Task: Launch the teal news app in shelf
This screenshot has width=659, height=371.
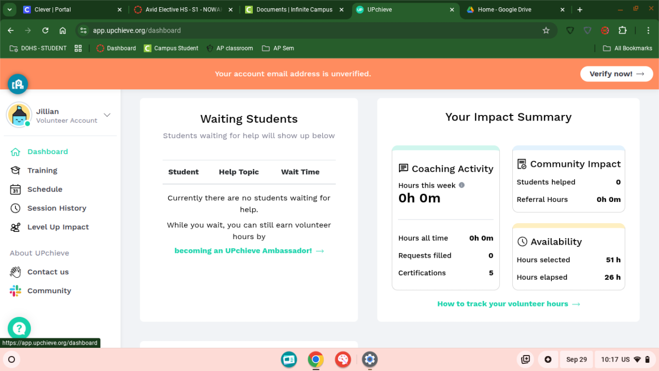Action: tap(289, 359)
